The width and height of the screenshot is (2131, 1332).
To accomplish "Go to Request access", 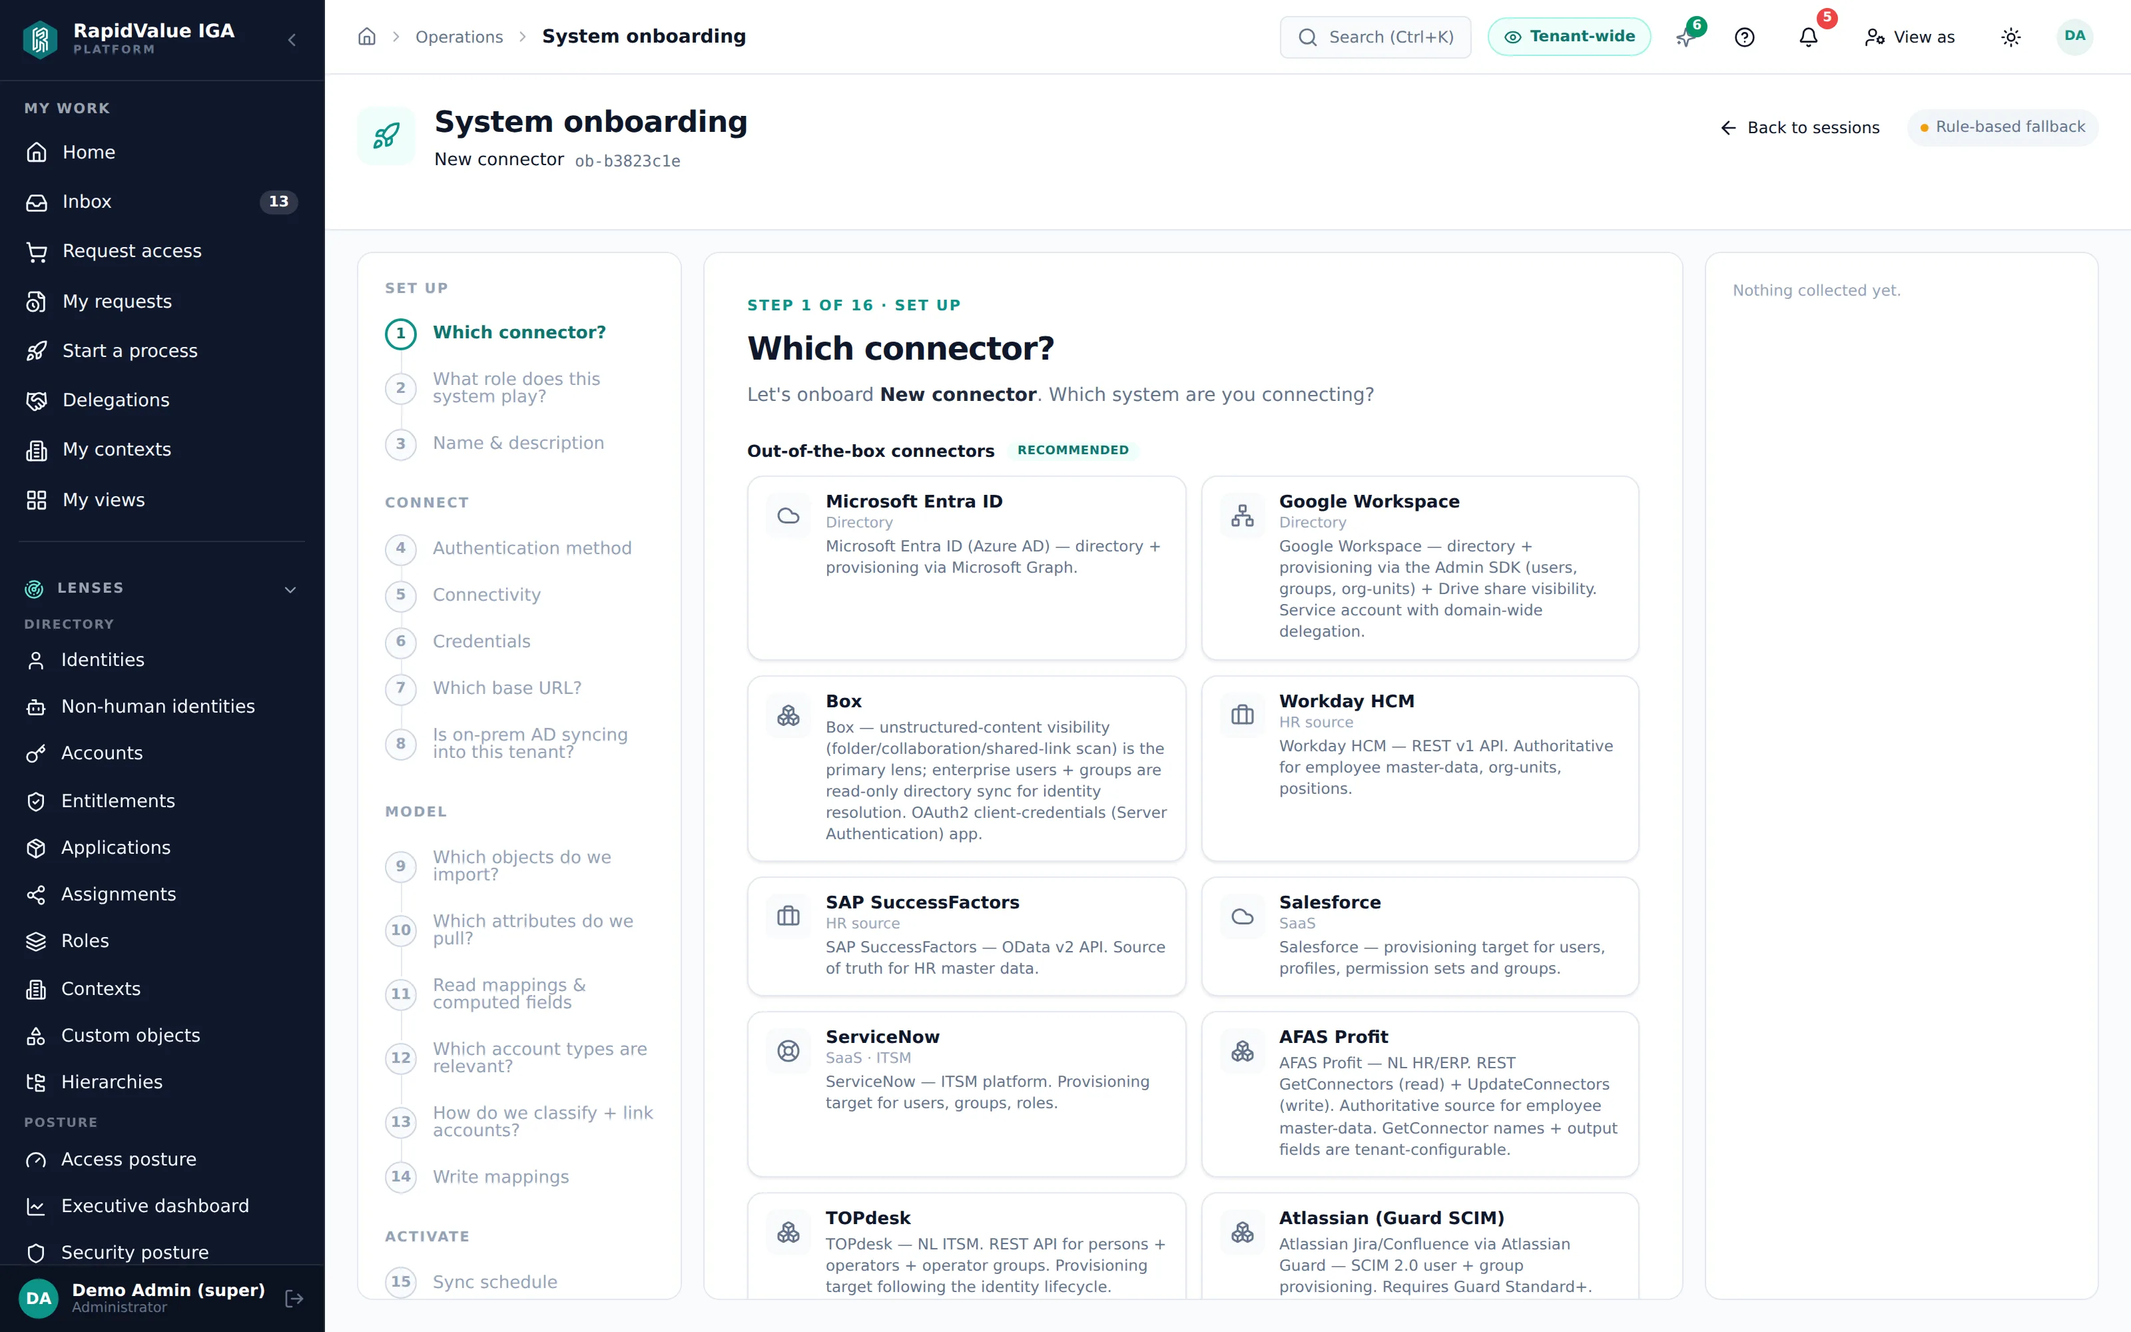I will click(162, 251).
